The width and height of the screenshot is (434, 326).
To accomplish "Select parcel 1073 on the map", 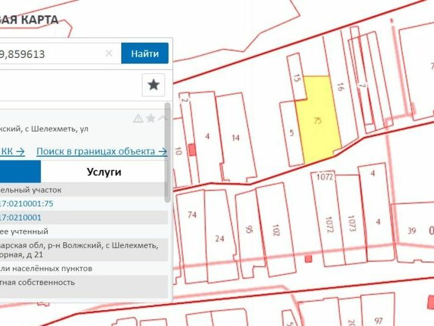I will (x=352, y=223).
